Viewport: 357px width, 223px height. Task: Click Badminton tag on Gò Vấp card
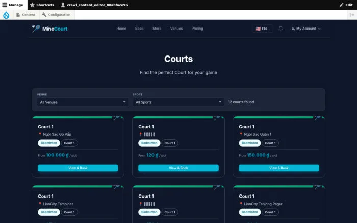click(x=49, y=143)
